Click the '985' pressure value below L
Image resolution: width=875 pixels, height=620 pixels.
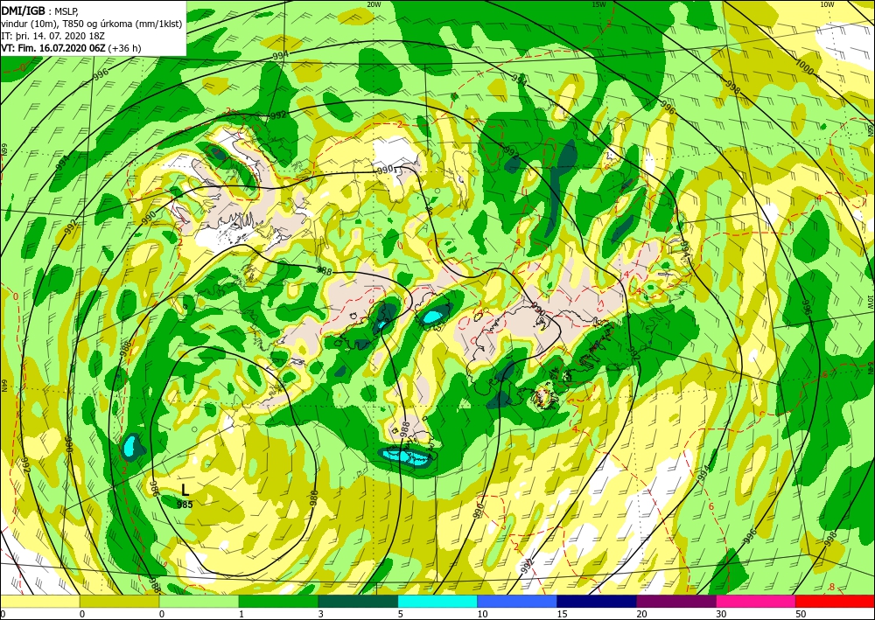click(185, 504)
